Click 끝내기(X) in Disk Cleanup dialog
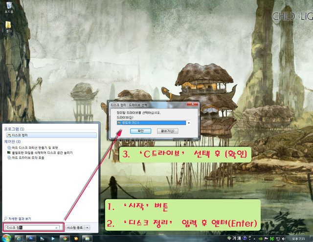Image resolution: width=313 pixels, height=242 pixels. click(x=167, y=131)
